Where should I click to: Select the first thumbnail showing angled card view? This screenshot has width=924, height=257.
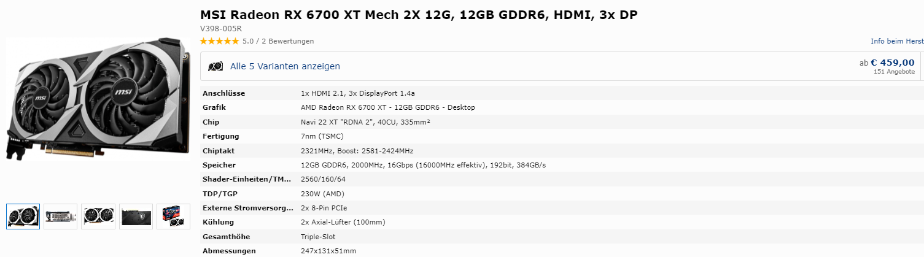click(x=23, y=217)
